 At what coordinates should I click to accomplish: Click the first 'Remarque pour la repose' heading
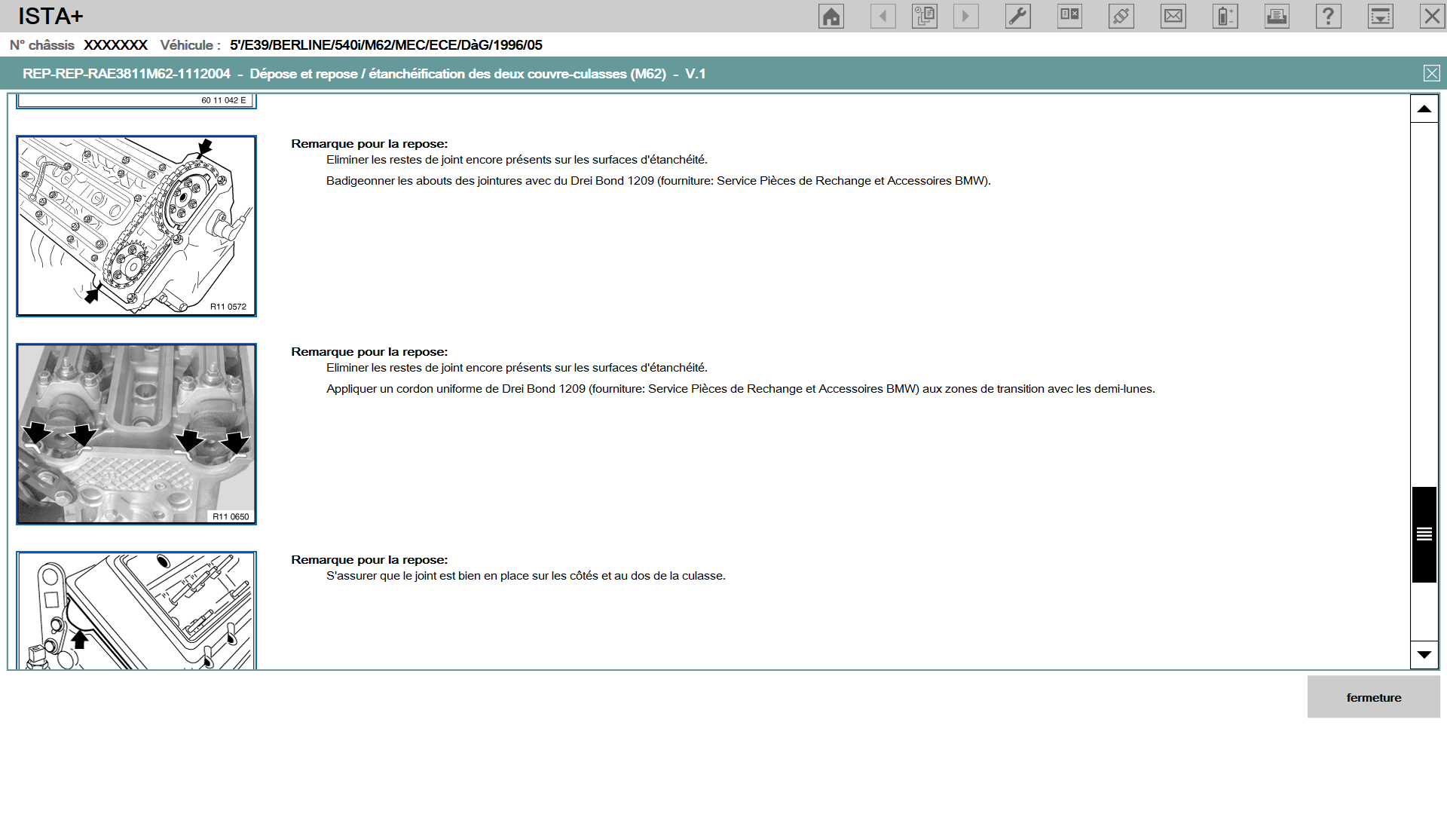(x=369, y=144)
